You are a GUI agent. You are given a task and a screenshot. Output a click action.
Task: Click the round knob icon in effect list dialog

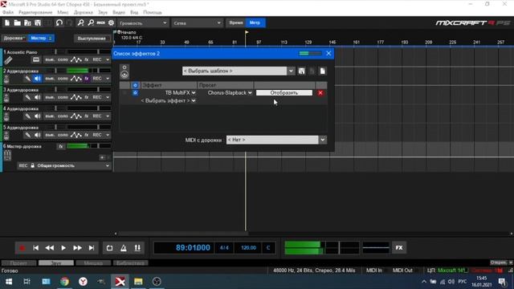click(124, 75)
